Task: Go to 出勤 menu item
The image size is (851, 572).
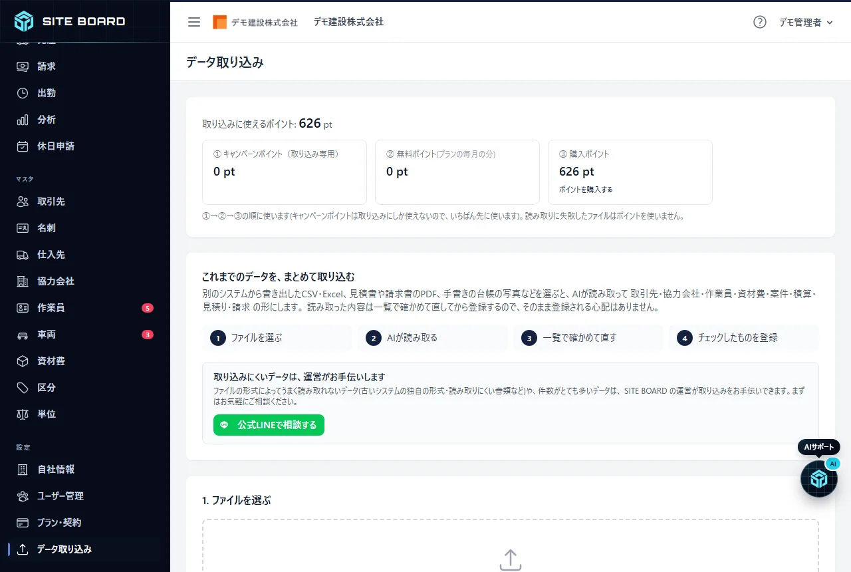Action: point(85,93)
